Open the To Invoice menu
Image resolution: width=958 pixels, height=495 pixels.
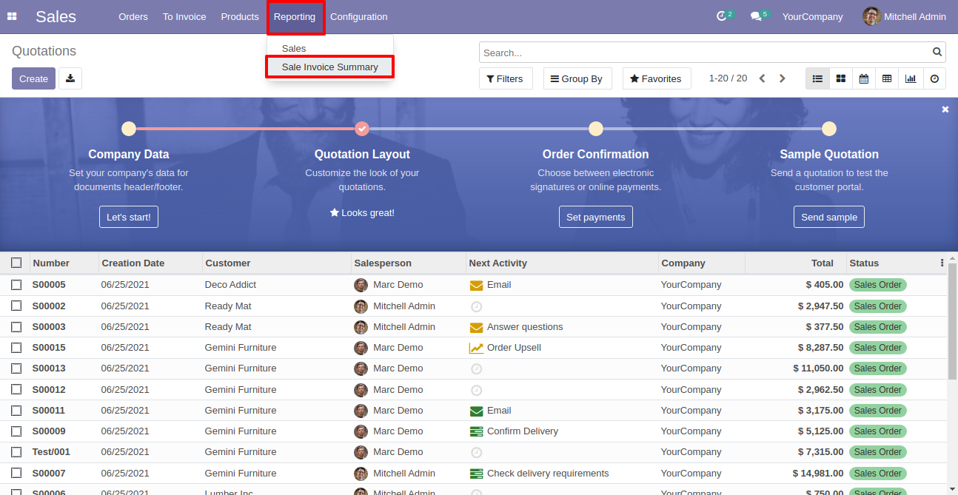(x=184, y=16)
